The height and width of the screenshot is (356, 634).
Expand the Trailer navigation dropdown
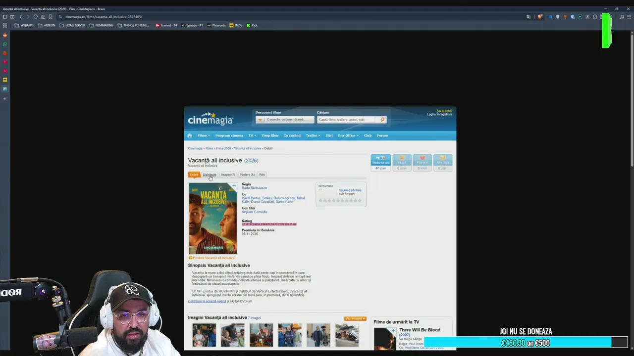click(313, 135)
